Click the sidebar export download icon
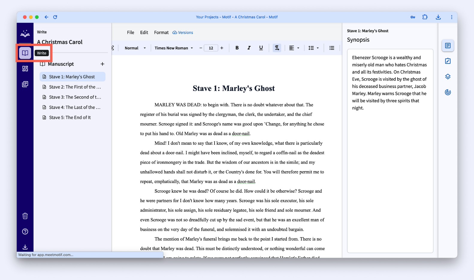 point(25,247)
